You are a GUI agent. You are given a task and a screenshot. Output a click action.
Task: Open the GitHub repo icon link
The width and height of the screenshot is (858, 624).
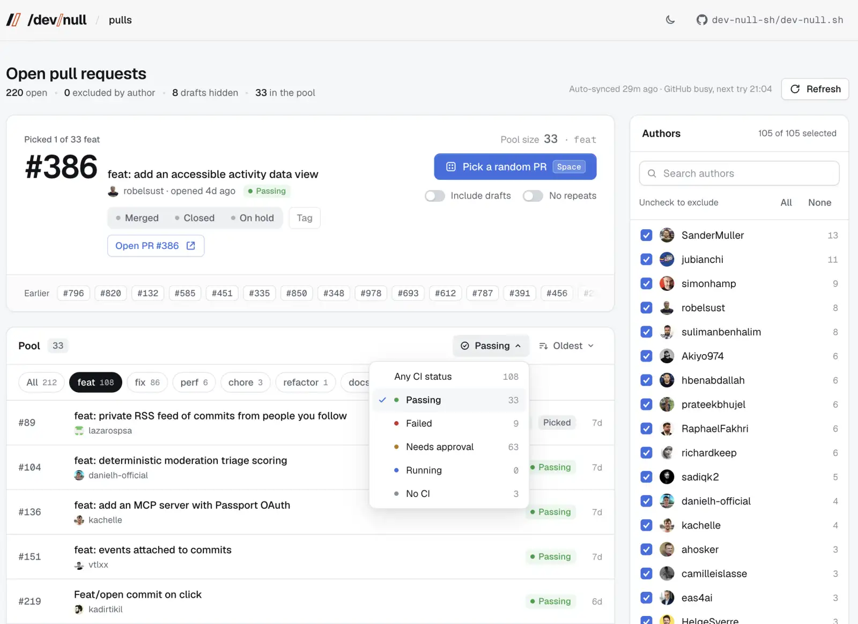tap(702, 20)
